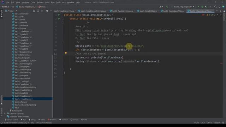Click run gutter arrow beside main method
Viewport: 226px width, 127px height.
tap(59, 19)
